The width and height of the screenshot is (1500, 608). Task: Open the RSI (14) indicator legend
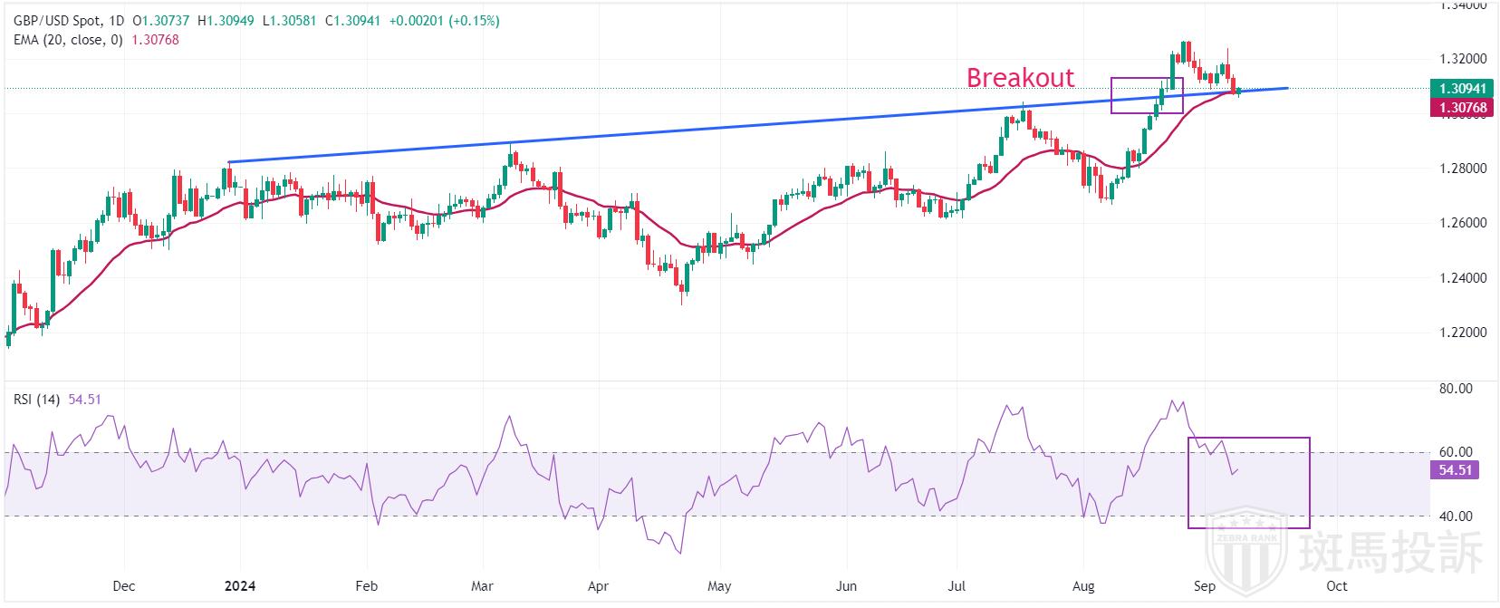36,400
